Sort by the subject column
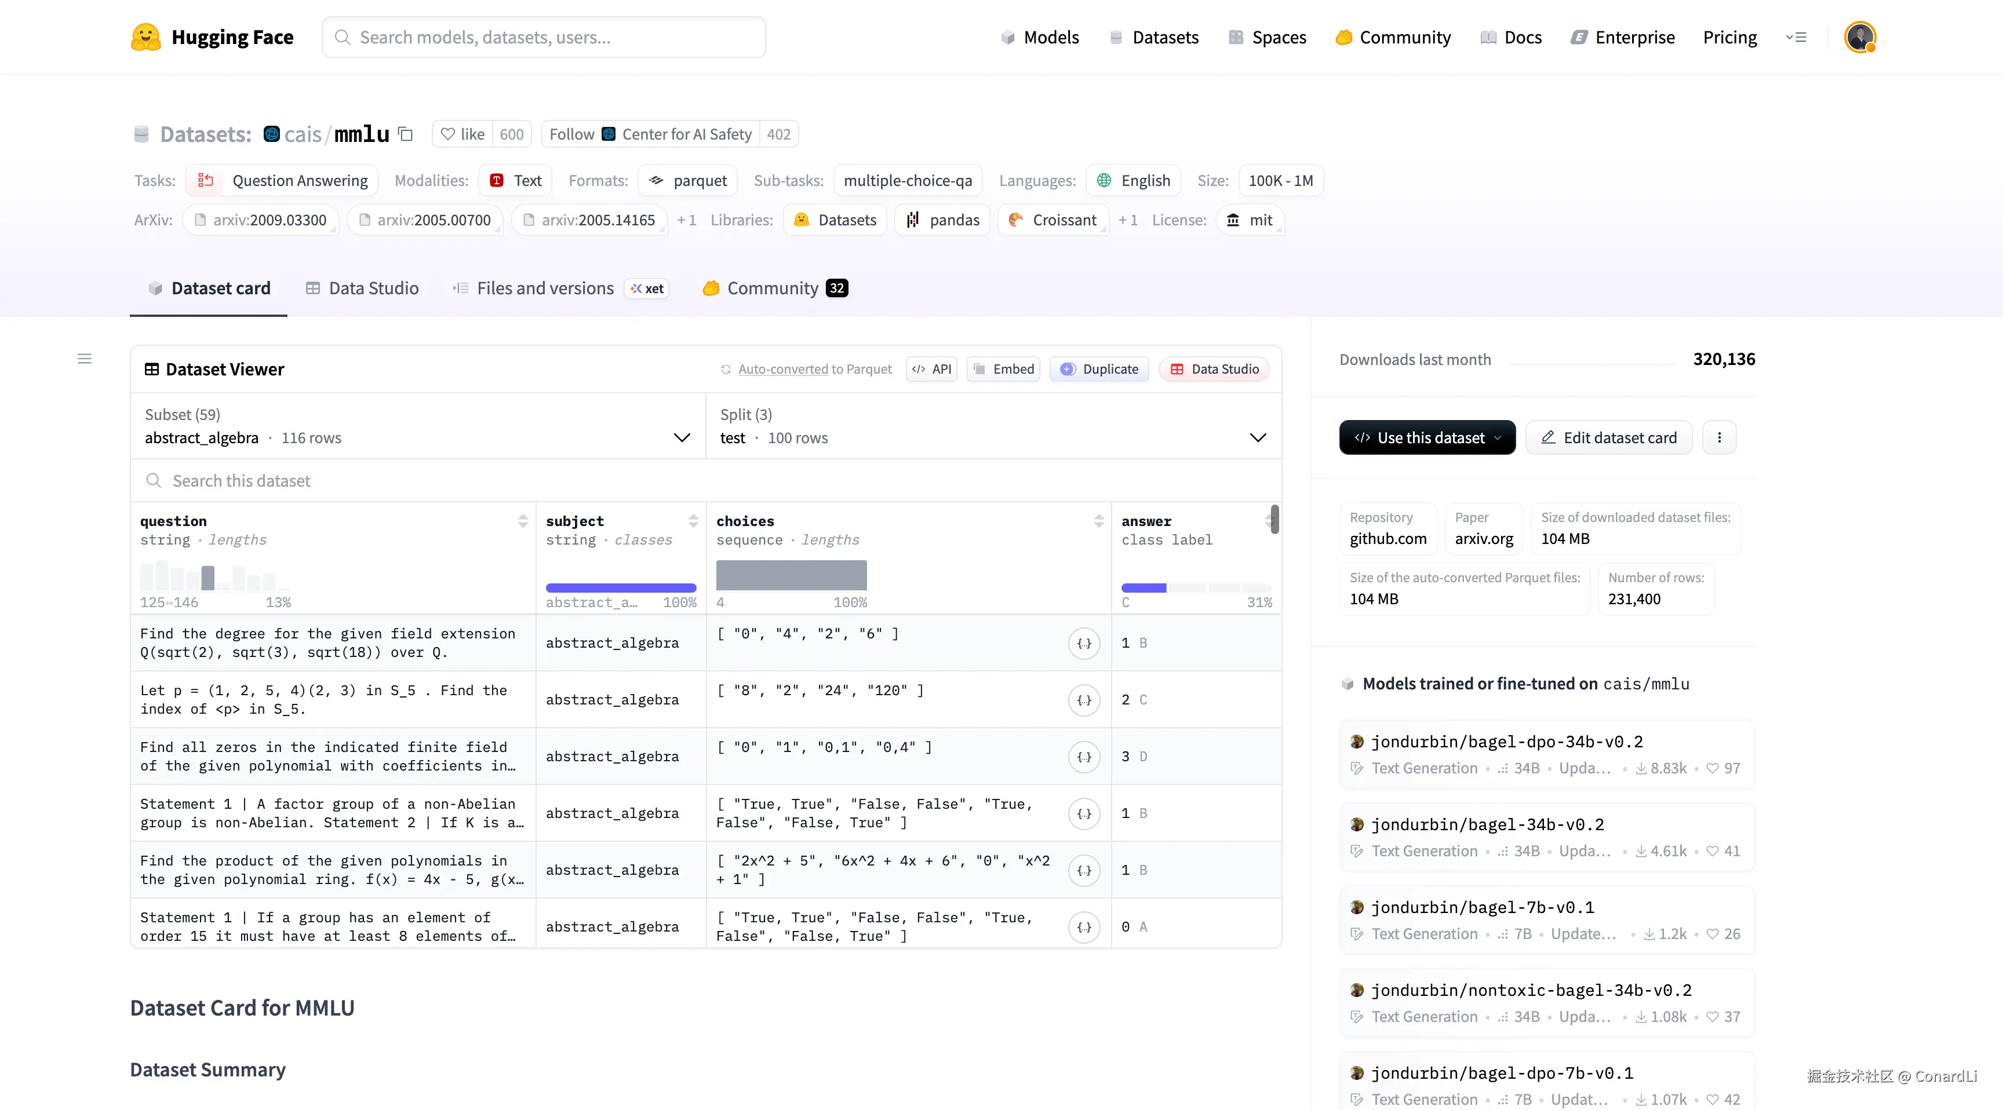The height and width of the screenshot is (1110, 2003). (x=693, y=521)
